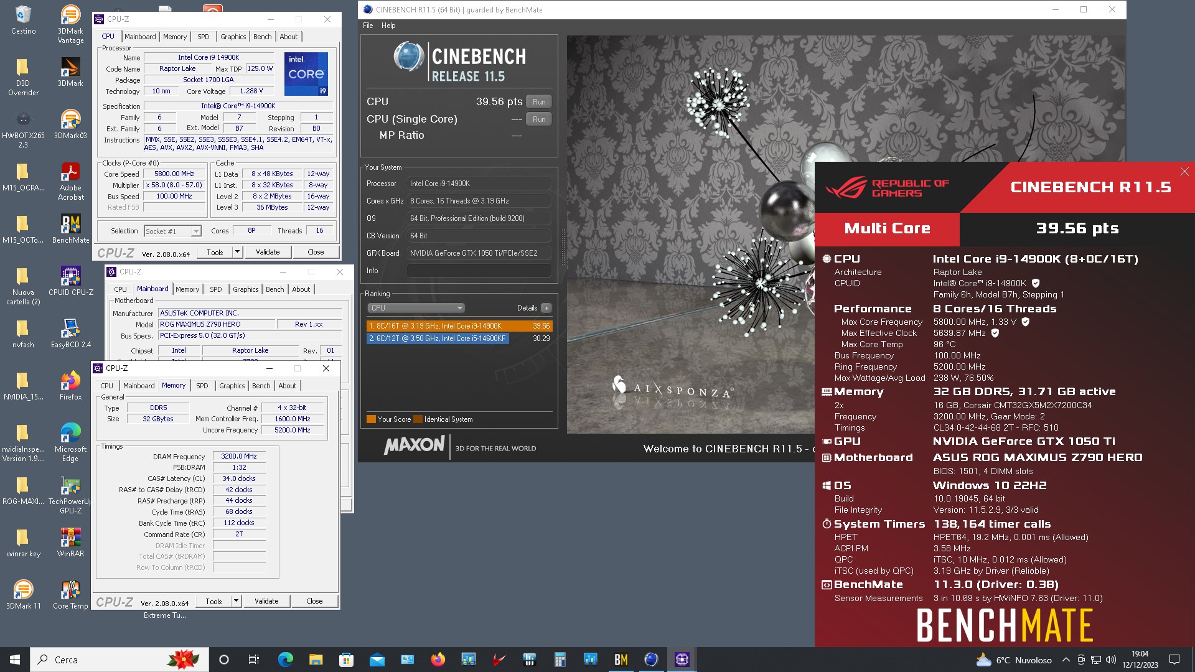Click the 5800.00 MHz Core Speed value
The height and width of the screenshot is (672, 1195).
tap(174, 174)
